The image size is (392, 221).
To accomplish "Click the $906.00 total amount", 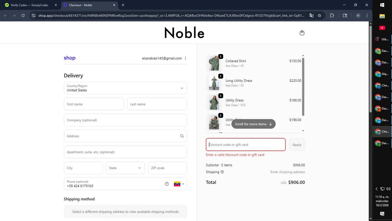I will (297, 182).
